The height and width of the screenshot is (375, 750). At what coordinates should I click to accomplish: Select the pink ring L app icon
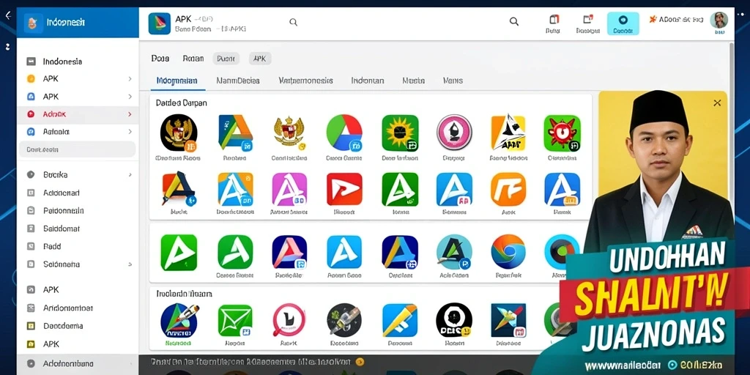tap(289, 320)
